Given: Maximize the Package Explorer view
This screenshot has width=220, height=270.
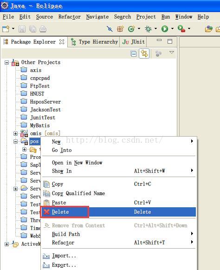Looking at the screenshot, I should pos(170,41).
